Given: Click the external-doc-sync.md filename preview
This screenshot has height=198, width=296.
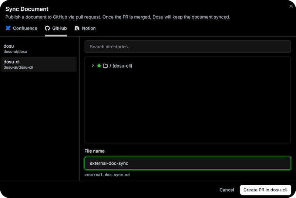Looking at the screenshot, I should (107, 175).
